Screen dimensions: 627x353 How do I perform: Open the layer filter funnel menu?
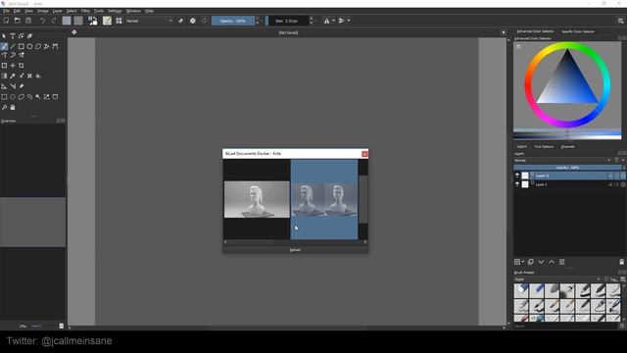coord(616,160)
